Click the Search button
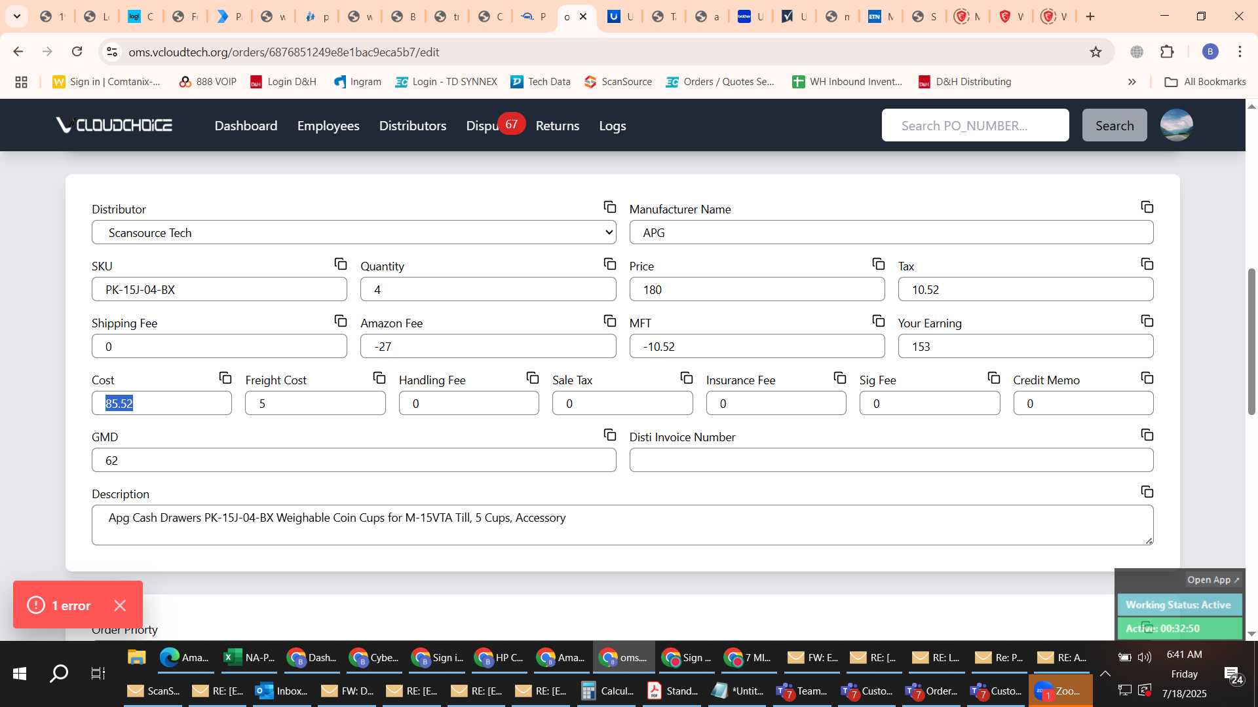Viewport: 1258px width, 707px height. (x=1115, y=125)
